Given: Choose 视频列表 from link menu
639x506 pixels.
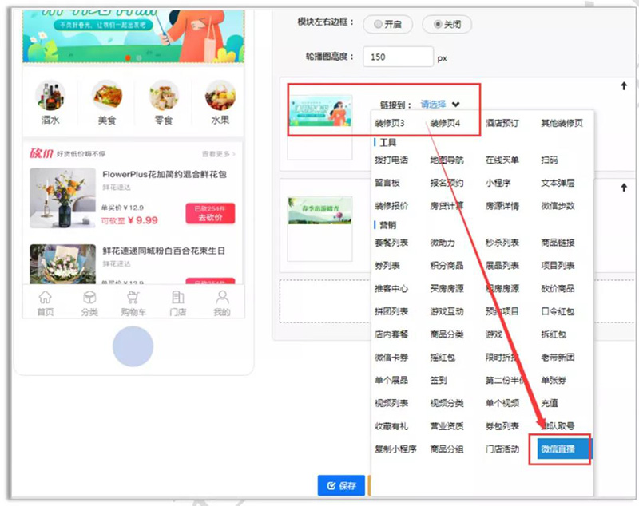Looking at the screenshot, I should tap(391, 403).
